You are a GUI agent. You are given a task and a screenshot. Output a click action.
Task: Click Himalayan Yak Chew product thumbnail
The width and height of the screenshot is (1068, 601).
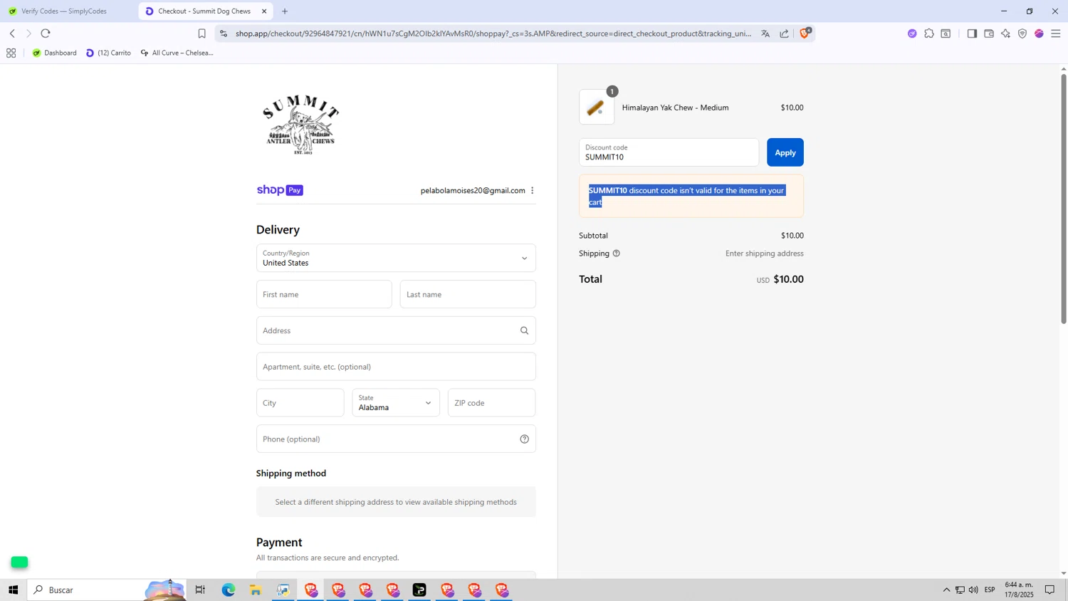pos(597,108)
